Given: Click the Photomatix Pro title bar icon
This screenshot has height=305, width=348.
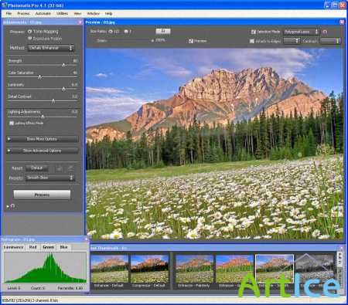Looking at the screenshot, I should pyautogui.click(x=4, y=5).
